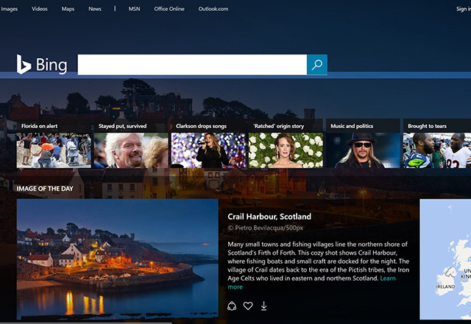The width and height of the screenshot is (471, 324).
Task: Open the Maps tab
Action: click(68, 9)
